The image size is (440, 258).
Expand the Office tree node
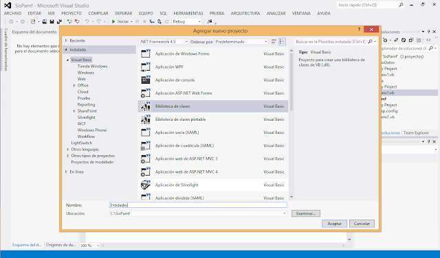[74, 86]
